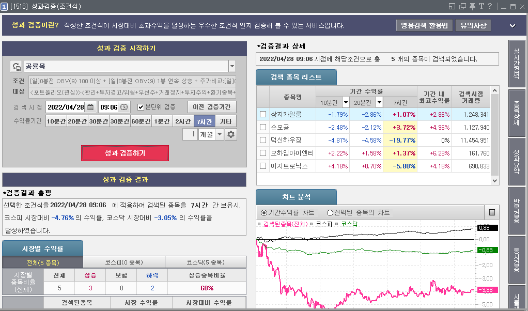This screenshot has width=528, height=311.
Task: Select the 7시간 return period button
Action: tap(205, 121)
